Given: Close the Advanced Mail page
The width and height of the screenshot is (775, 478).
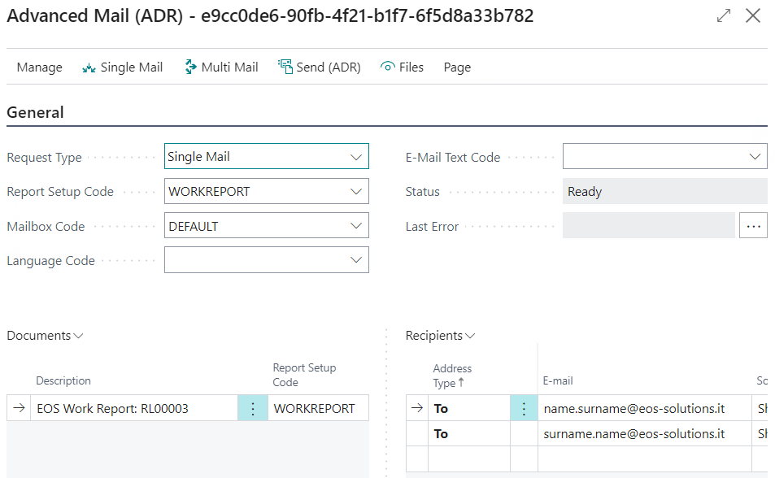Looking at the screenshot, I should click(753, 15).
